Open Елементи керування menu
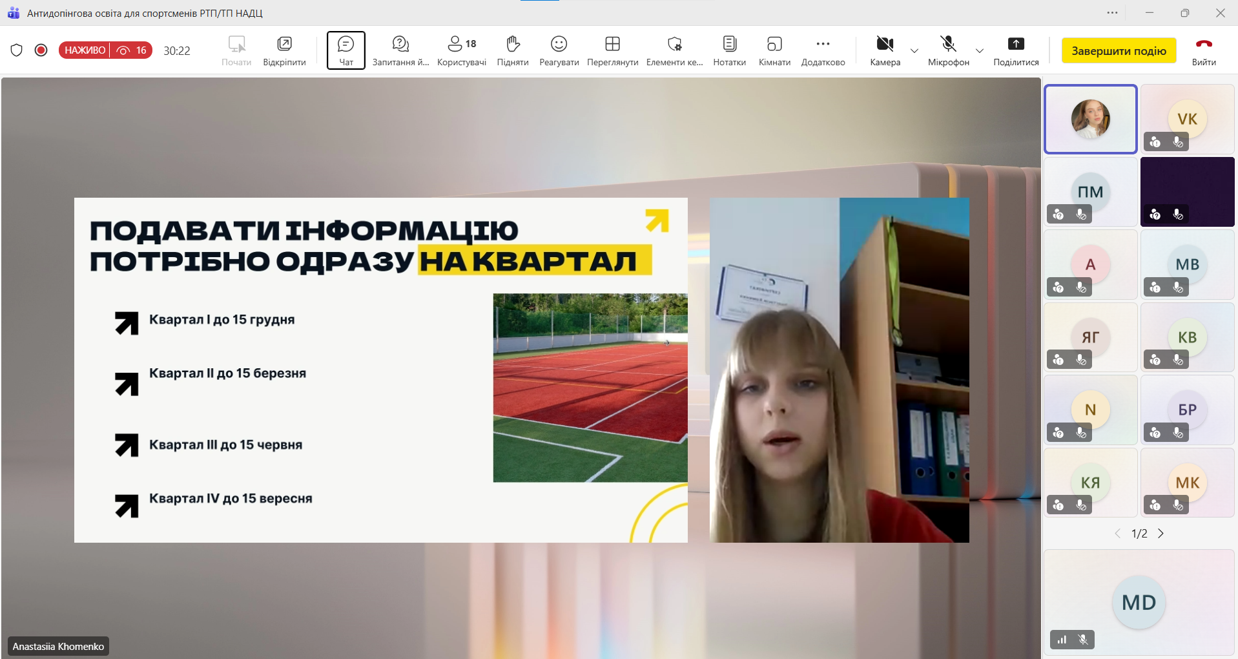The width and height of the screenshot is (1238, 659). (x=674, y=50)
